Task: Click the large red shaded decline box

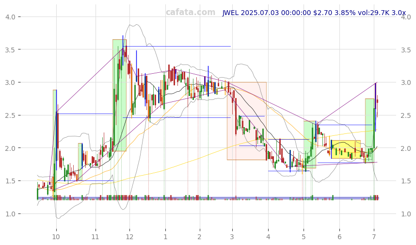Action: [x=247, y=121]
